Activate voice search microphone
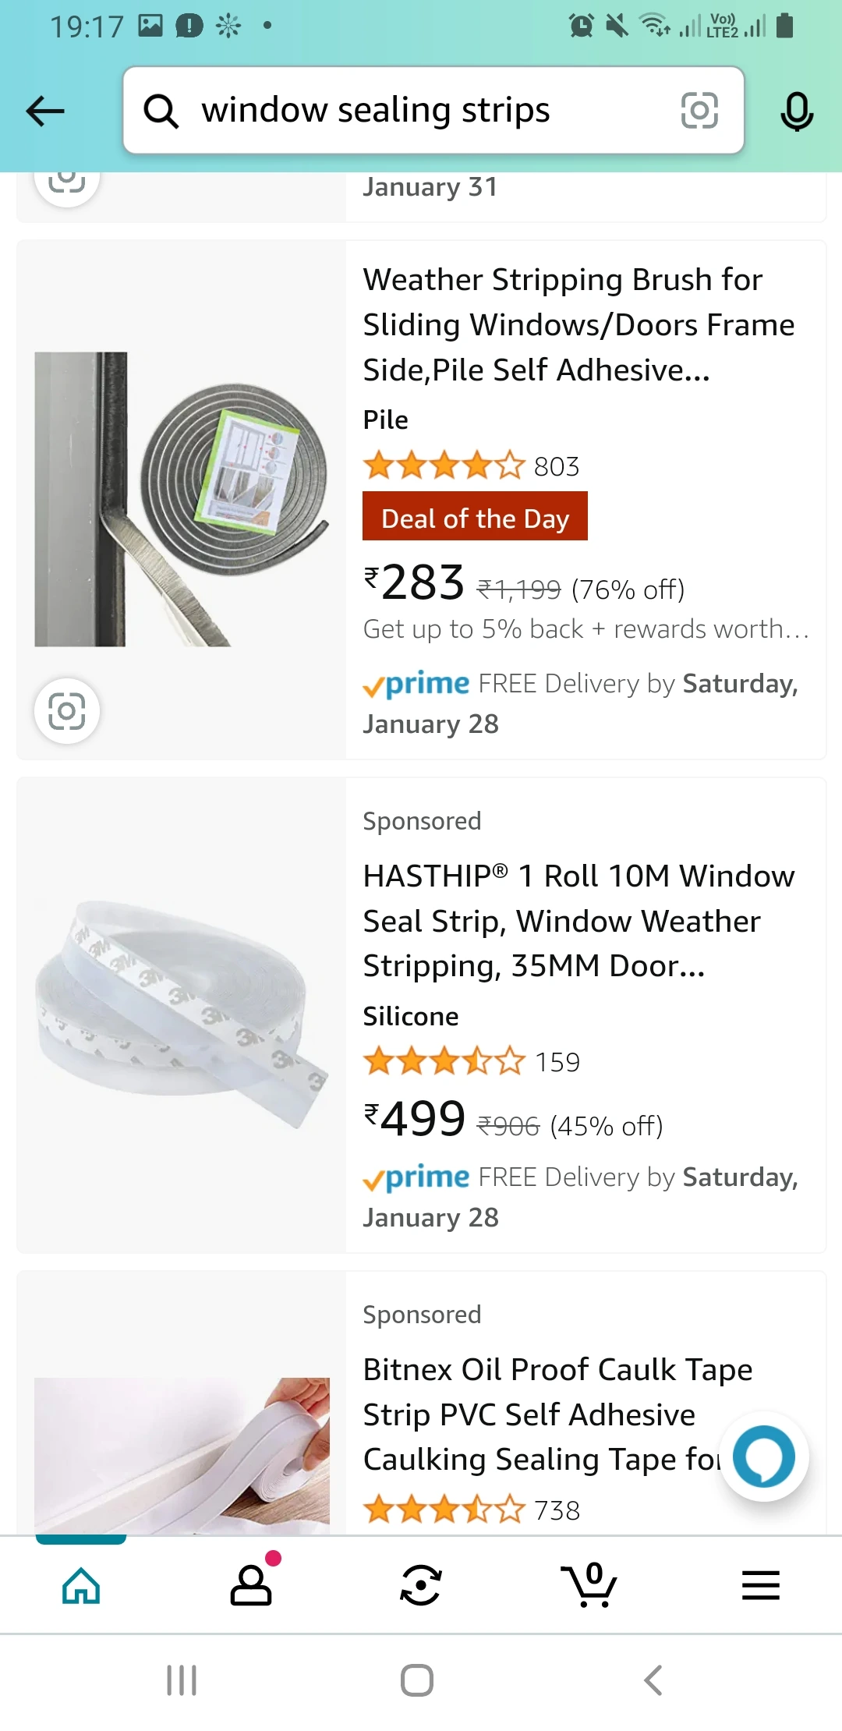The width and height of the screenshot is (842, 1731). (x=797, y=111)
